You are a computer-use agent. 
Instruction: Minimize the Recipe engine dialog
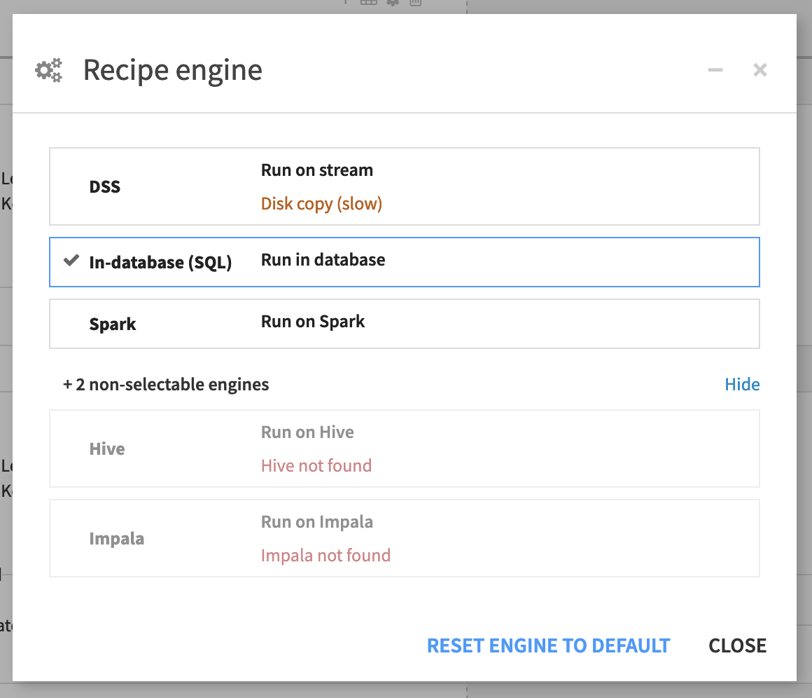click(x=715, y=70)
